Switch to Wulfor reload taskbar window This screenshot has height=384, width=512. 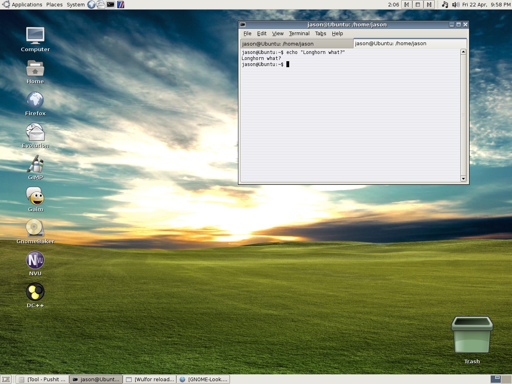click(150, 380)
